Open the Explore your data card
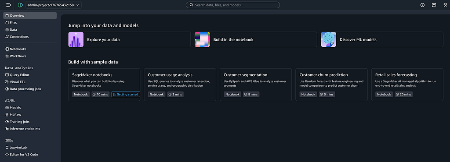 coord(130,39)
